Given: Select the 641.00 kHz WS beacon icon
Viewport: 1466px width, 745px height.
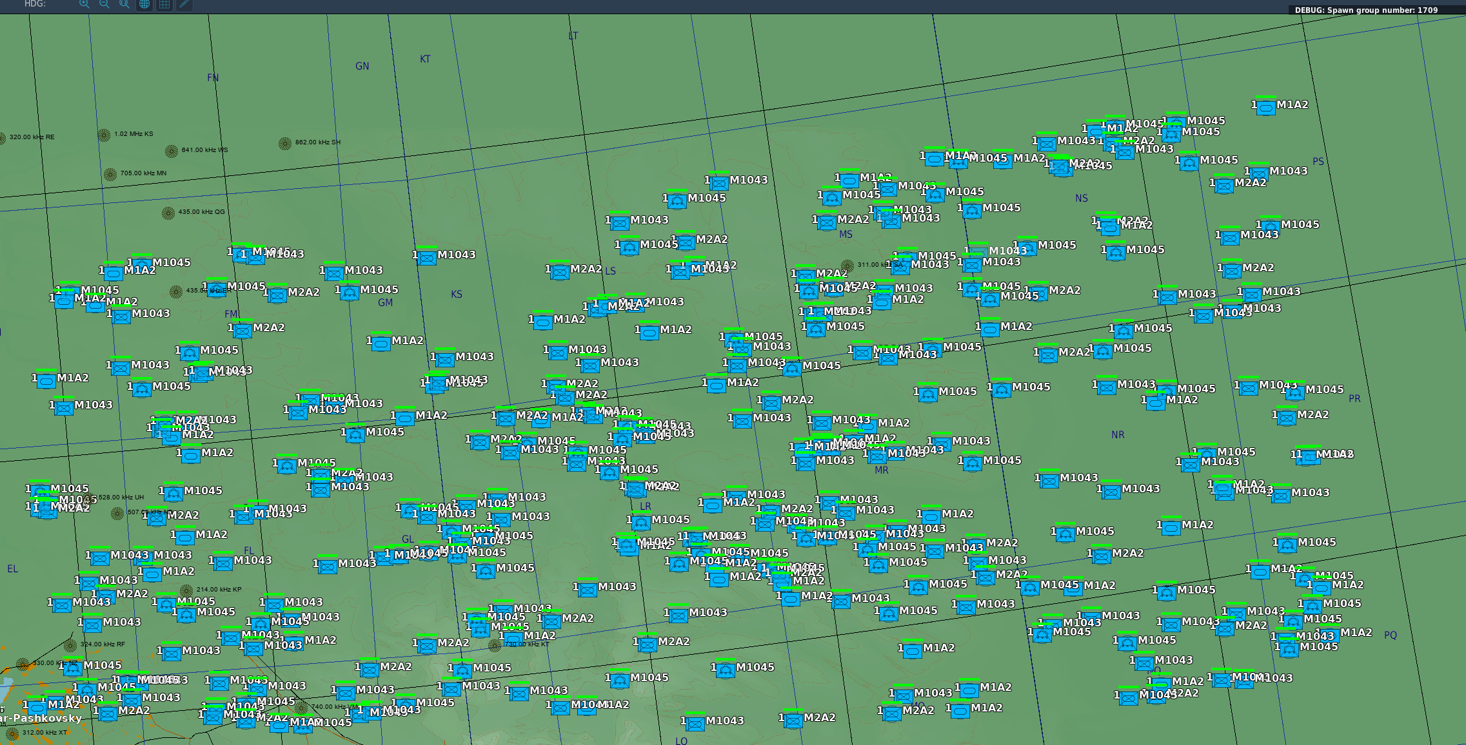Looking at the screenshot, I should click(x=172, y=151).
